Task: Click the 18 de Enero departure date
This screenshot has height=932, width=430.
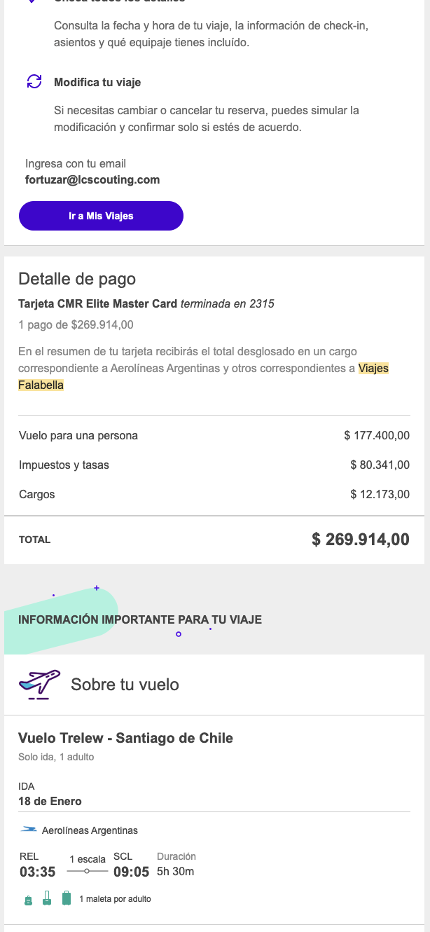Action: point(50,802)
